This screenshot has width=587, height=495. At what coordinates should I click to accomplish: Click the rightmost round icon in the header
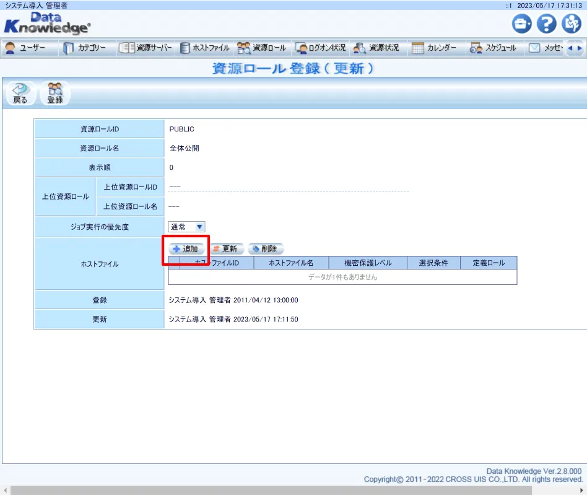click(x=571, y=24)
